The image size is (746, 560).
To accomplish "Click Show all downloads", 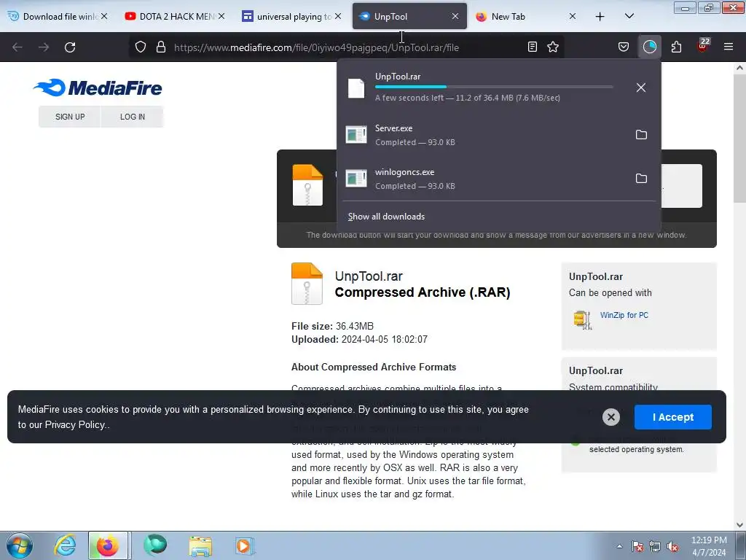I will pos(386,217).
